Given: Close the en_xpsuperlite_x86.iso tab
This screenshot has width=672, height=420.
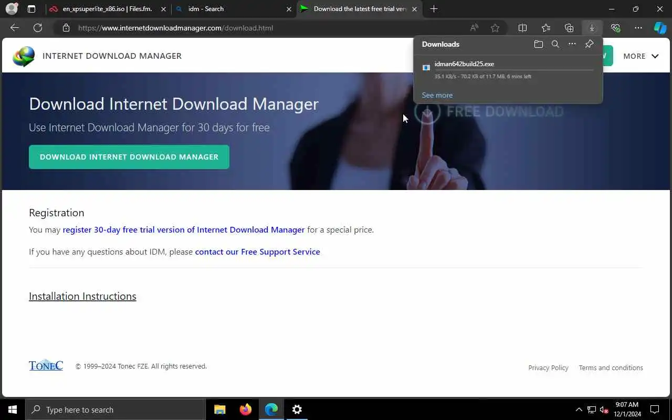Looking at the screenshot, I should tap(163, 9).
